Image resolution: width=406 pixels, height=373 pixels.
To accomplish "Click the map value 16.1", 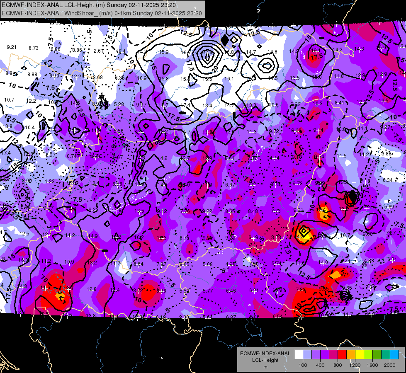I will click(229, 78).
